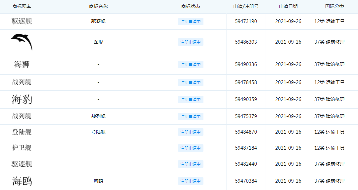Click date 2021-09-26 in row 59486303
The height and width of the screenshot is (190, 358).
click(288, 42)
